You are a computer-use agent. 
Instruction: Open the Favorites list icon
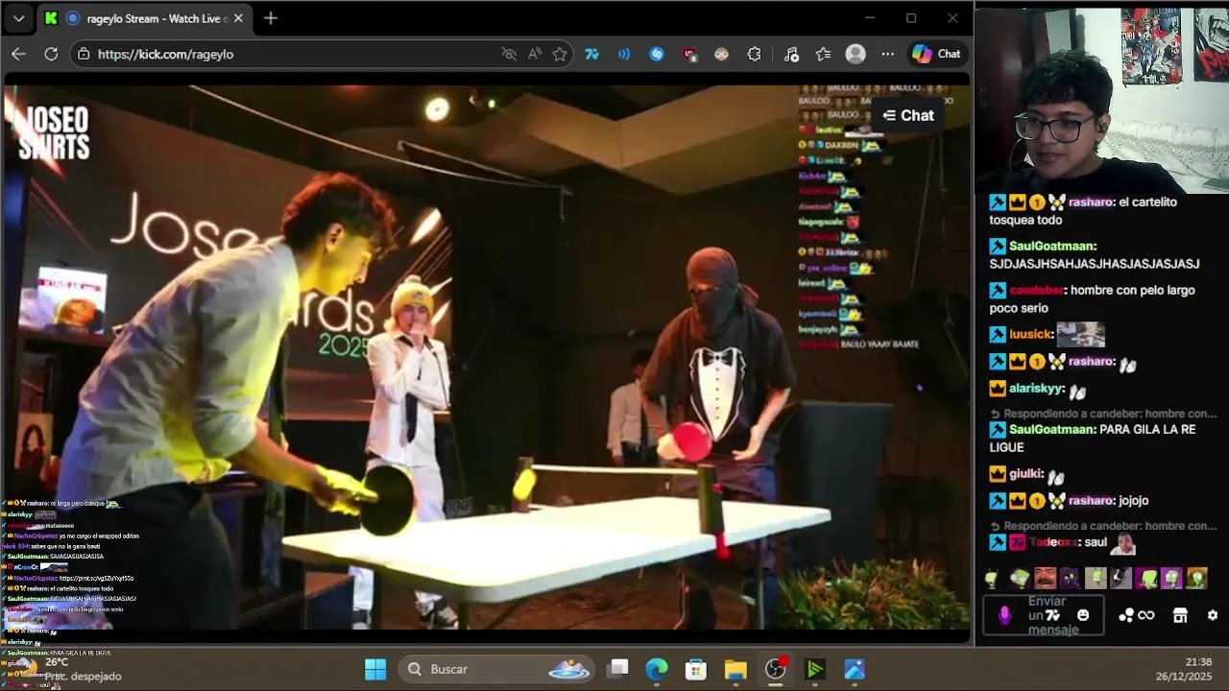click(x=823, y=54)
